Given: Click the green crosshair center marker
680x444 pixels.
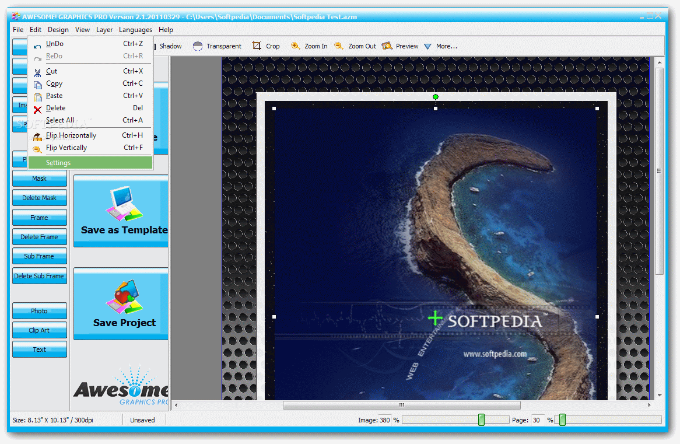Looking at the screenshot, I should tap(436, 318).
